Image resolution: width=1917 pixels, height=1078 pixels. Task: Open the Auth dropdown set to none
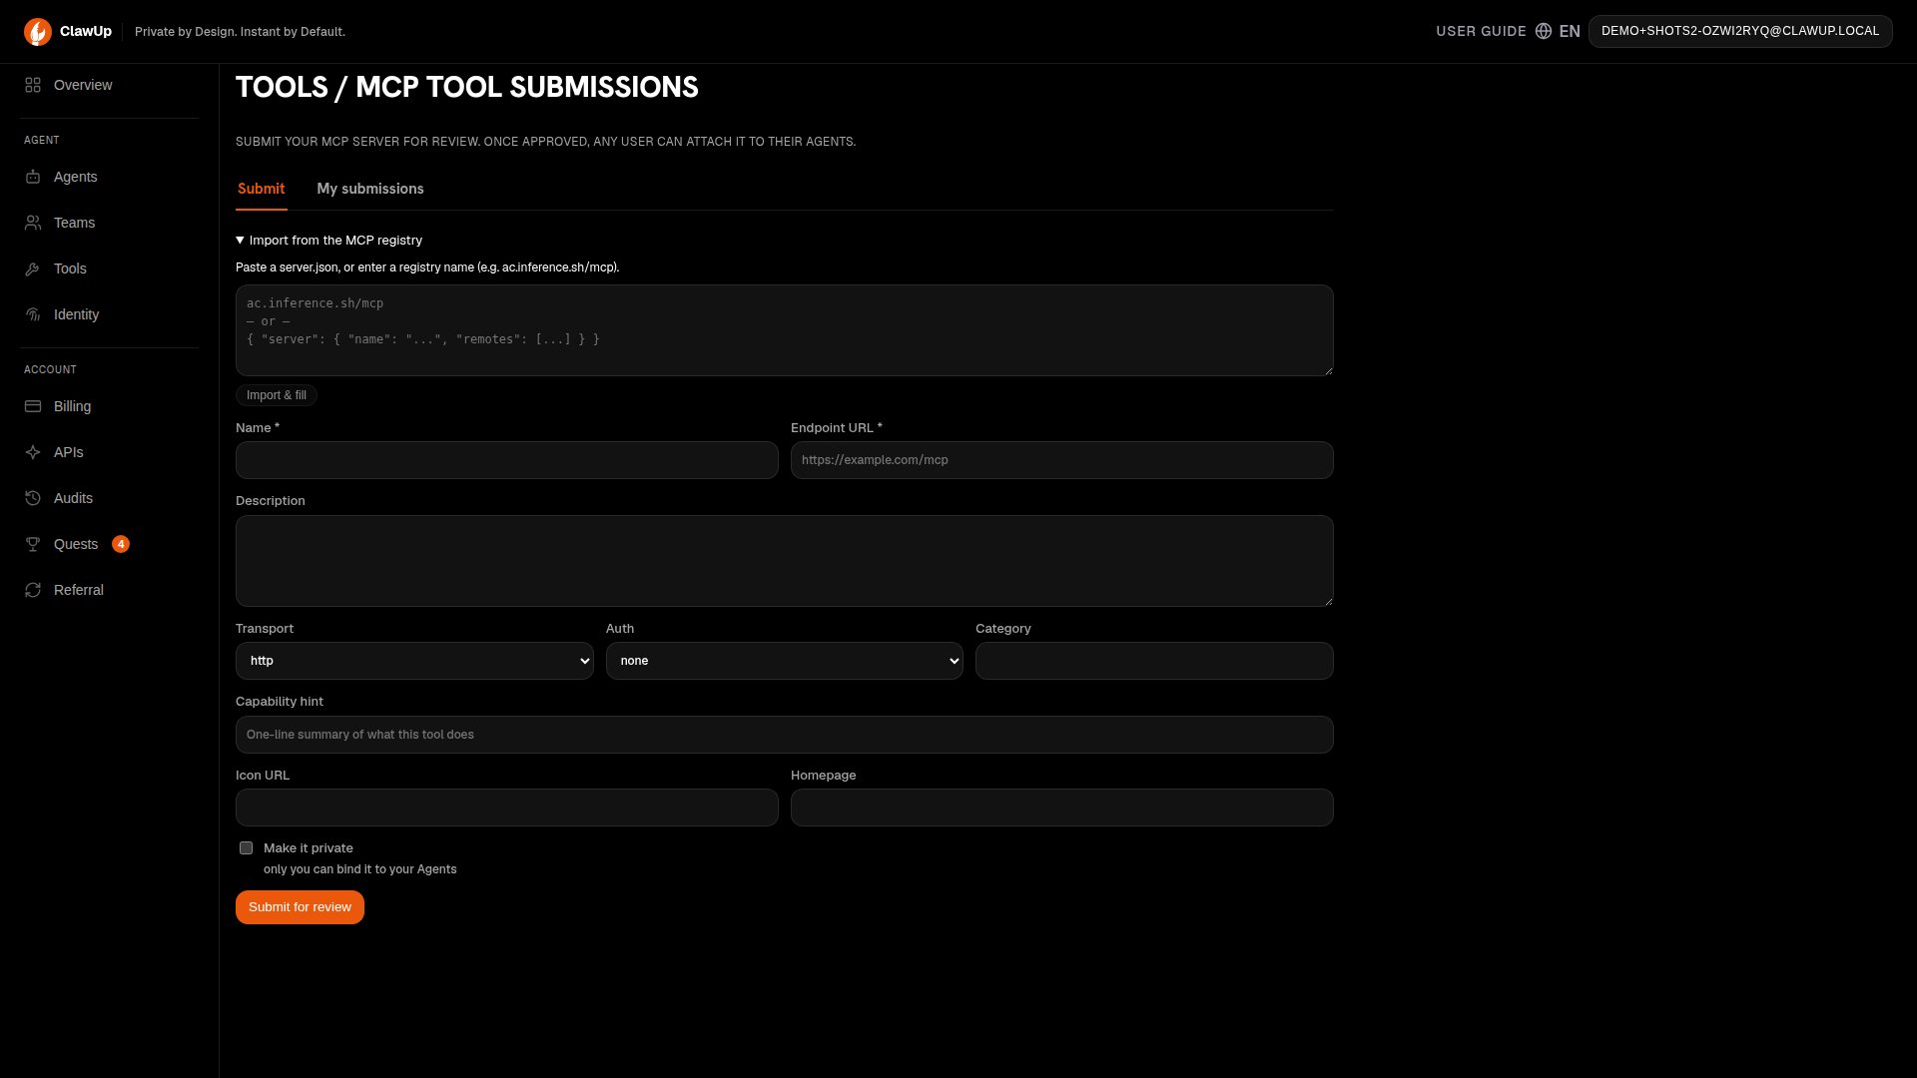point(785,661)
